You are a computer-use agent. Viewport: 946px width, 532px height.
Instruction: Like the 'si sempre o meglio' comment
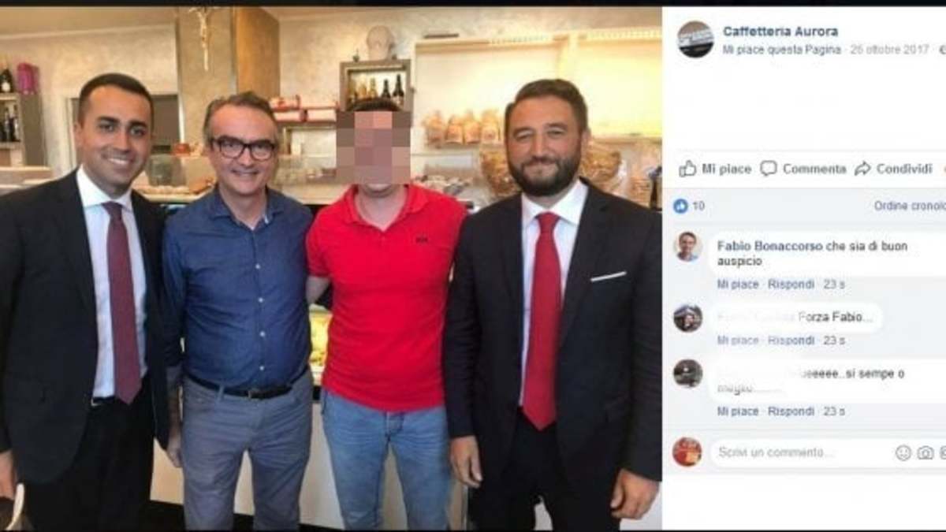point(737,411)
